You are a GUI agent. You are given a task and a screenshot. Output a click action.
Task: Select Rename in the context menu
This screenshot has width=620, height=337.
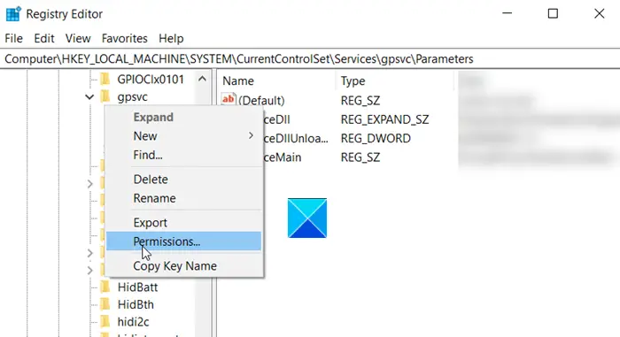point(155,198)
